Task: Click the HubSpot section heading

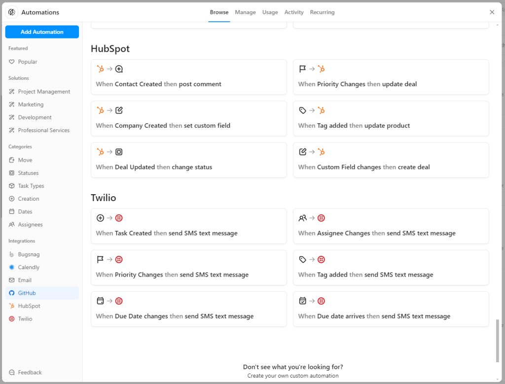Action: [110, 49]
